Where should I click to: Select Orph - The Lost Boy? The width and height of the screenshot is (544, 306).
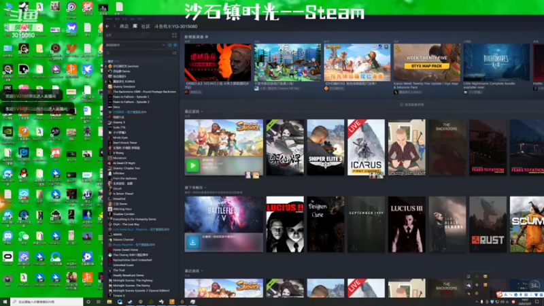tap(126, 224)
